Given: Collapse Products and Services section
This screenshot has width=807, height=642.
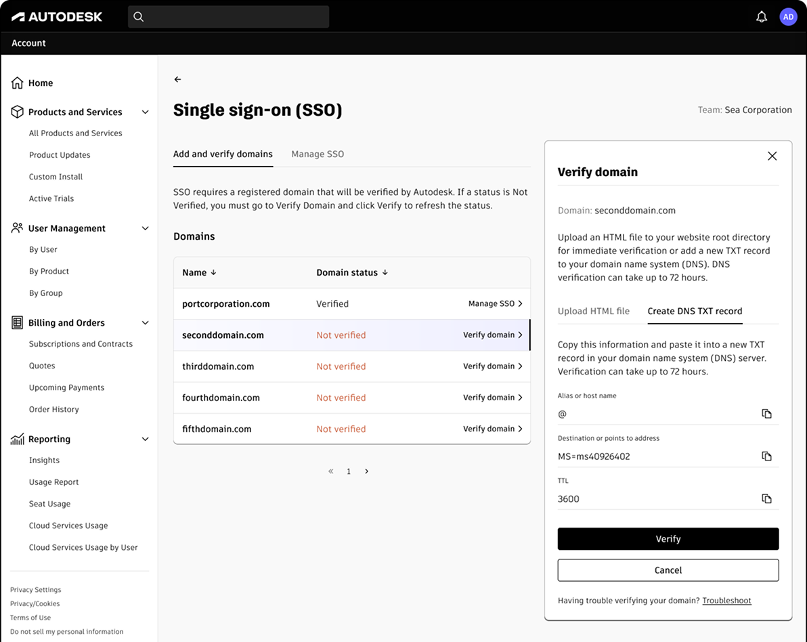Looking at the screenshot, I should 145,112.
